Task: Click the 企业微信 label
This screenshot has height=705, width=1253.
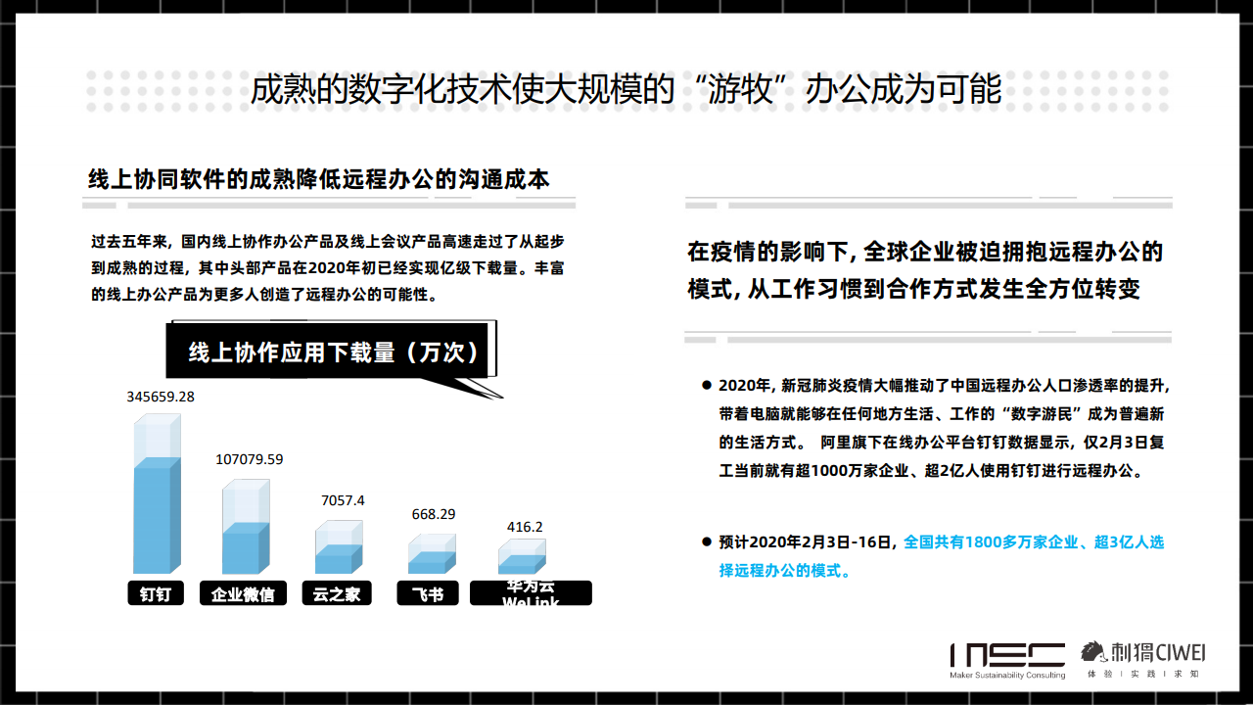Action: [243, 593]
